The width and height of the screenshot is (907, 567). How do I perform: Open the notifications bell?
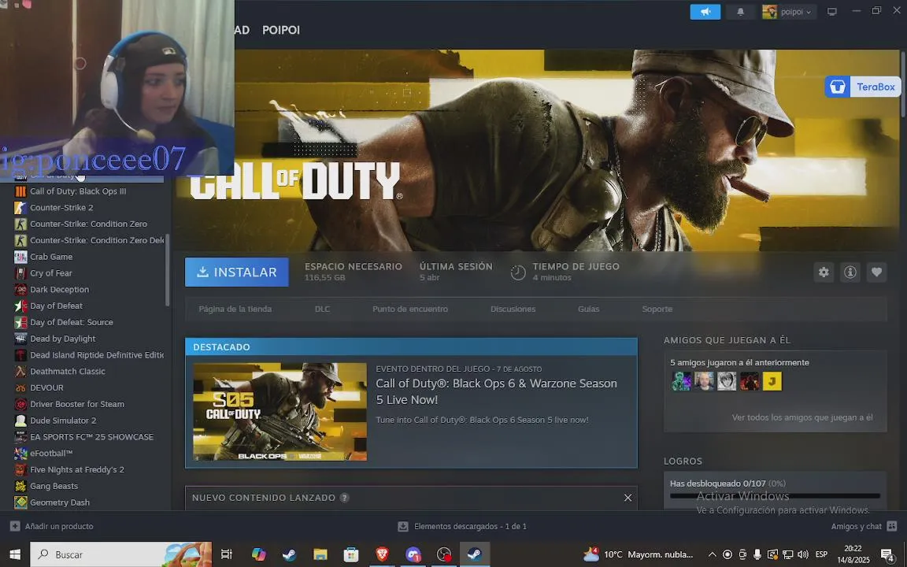740,12
